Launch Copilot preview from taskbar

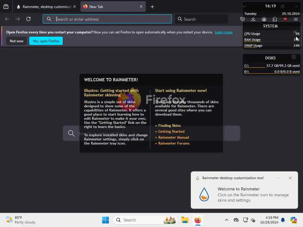pos(294,220)
